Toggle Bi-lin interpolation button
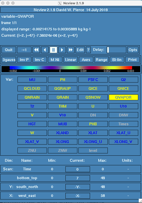 (117, 60)
